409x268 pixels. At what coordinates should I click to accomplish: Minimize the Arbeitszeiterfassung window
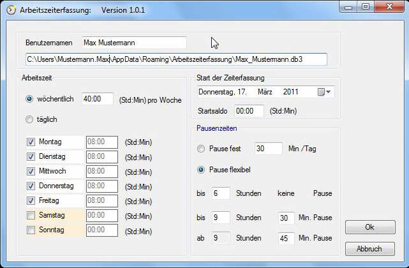point(348,7)
